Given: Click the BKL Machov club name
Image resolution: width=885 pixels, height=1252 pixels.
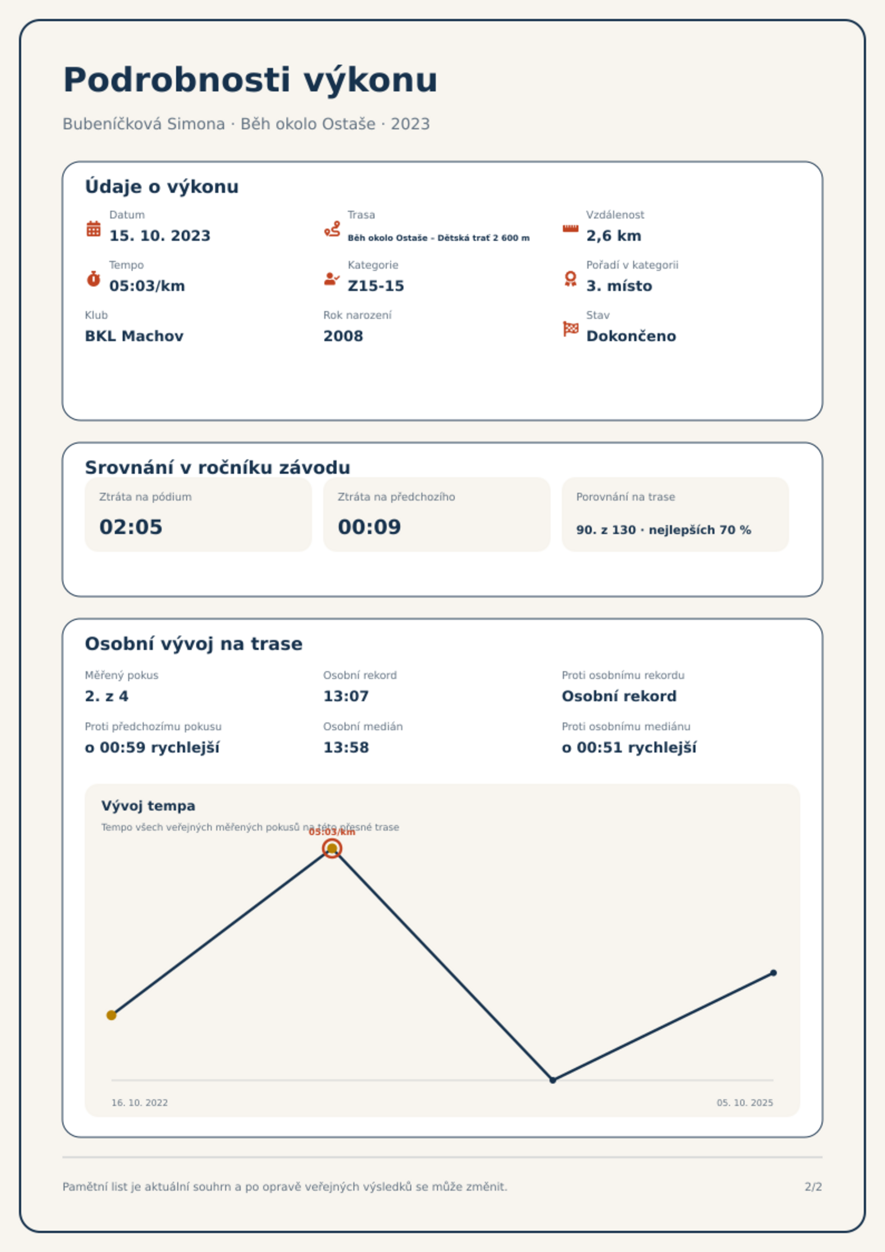Looking at the screenshot, I should (x=134, y=336).
